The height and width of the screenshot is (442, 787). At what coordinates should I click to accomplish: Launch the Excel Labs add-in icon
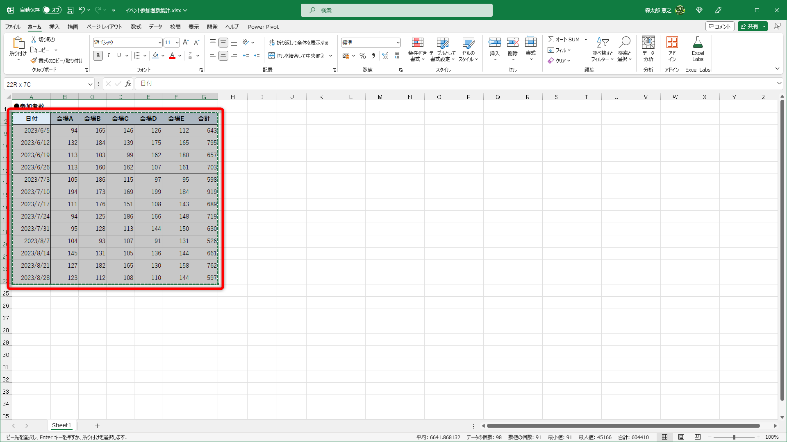698,43
